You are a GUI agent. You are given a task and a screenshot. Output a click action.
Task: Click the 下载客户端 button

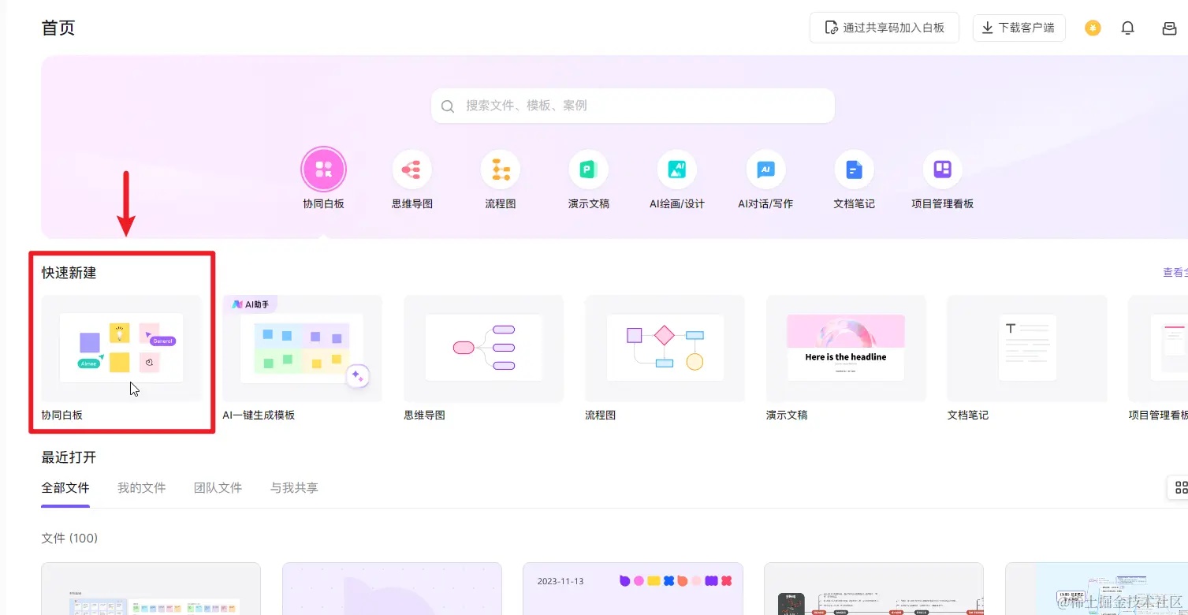tap(1019, 27)
